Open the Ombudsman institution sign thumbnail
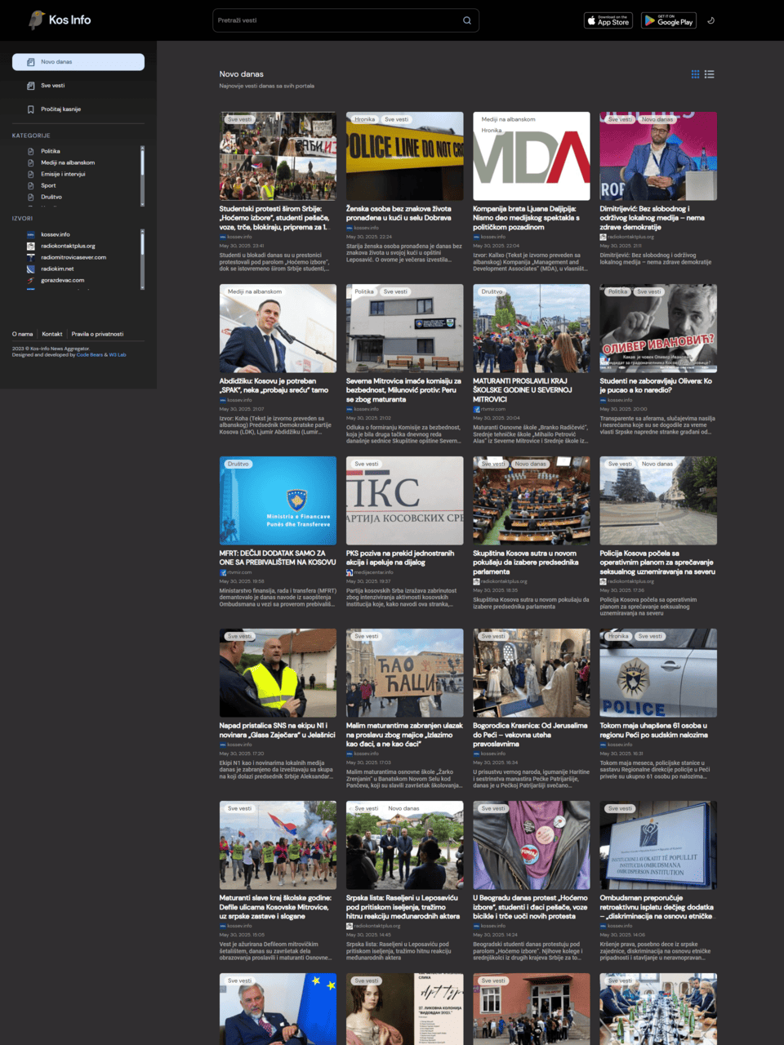Viewport: 784px width, 1045px height. pos(658,845)
